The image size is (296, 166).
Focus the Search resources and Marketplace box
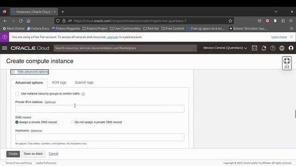click(x=125, y=48)
